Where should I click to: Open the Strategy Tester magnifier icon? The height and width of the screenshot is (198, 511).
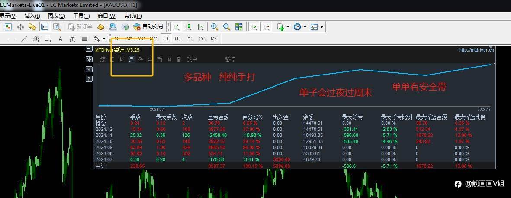point(57,27)
